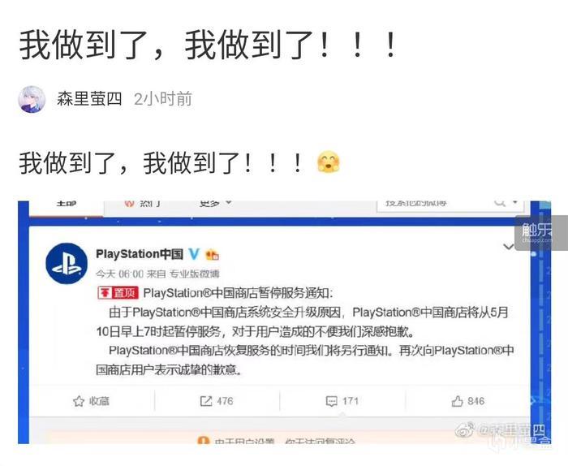Click the blue V verification badge

[194, 254]
